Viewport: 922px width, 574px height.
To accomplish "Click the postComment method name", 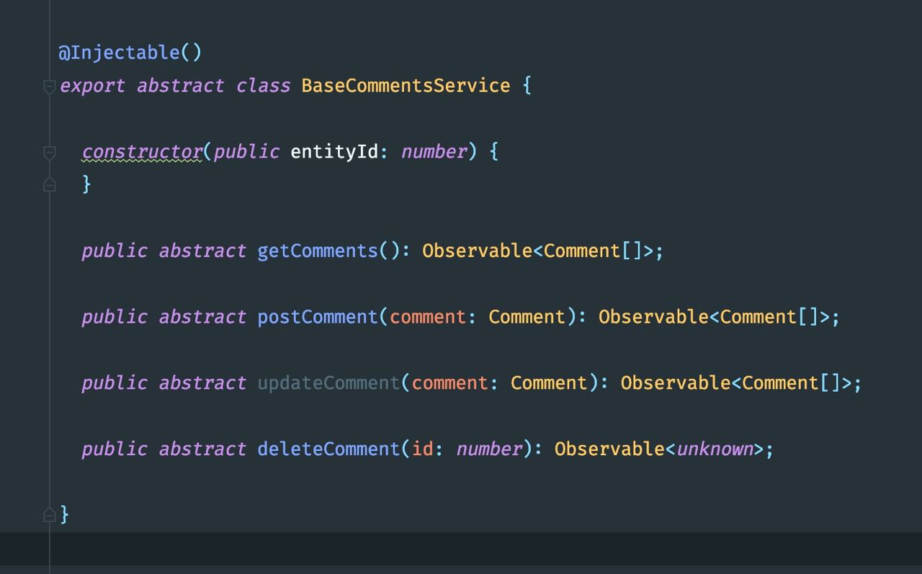I will (x=318, y=317).
